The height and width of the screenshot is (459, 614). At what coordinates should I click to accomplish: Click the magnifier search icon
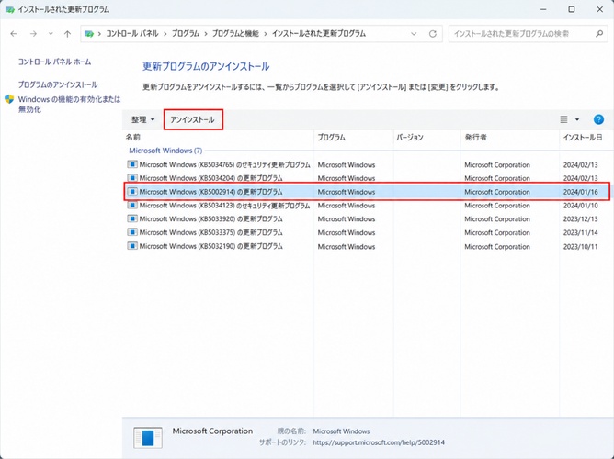(599, 34)
